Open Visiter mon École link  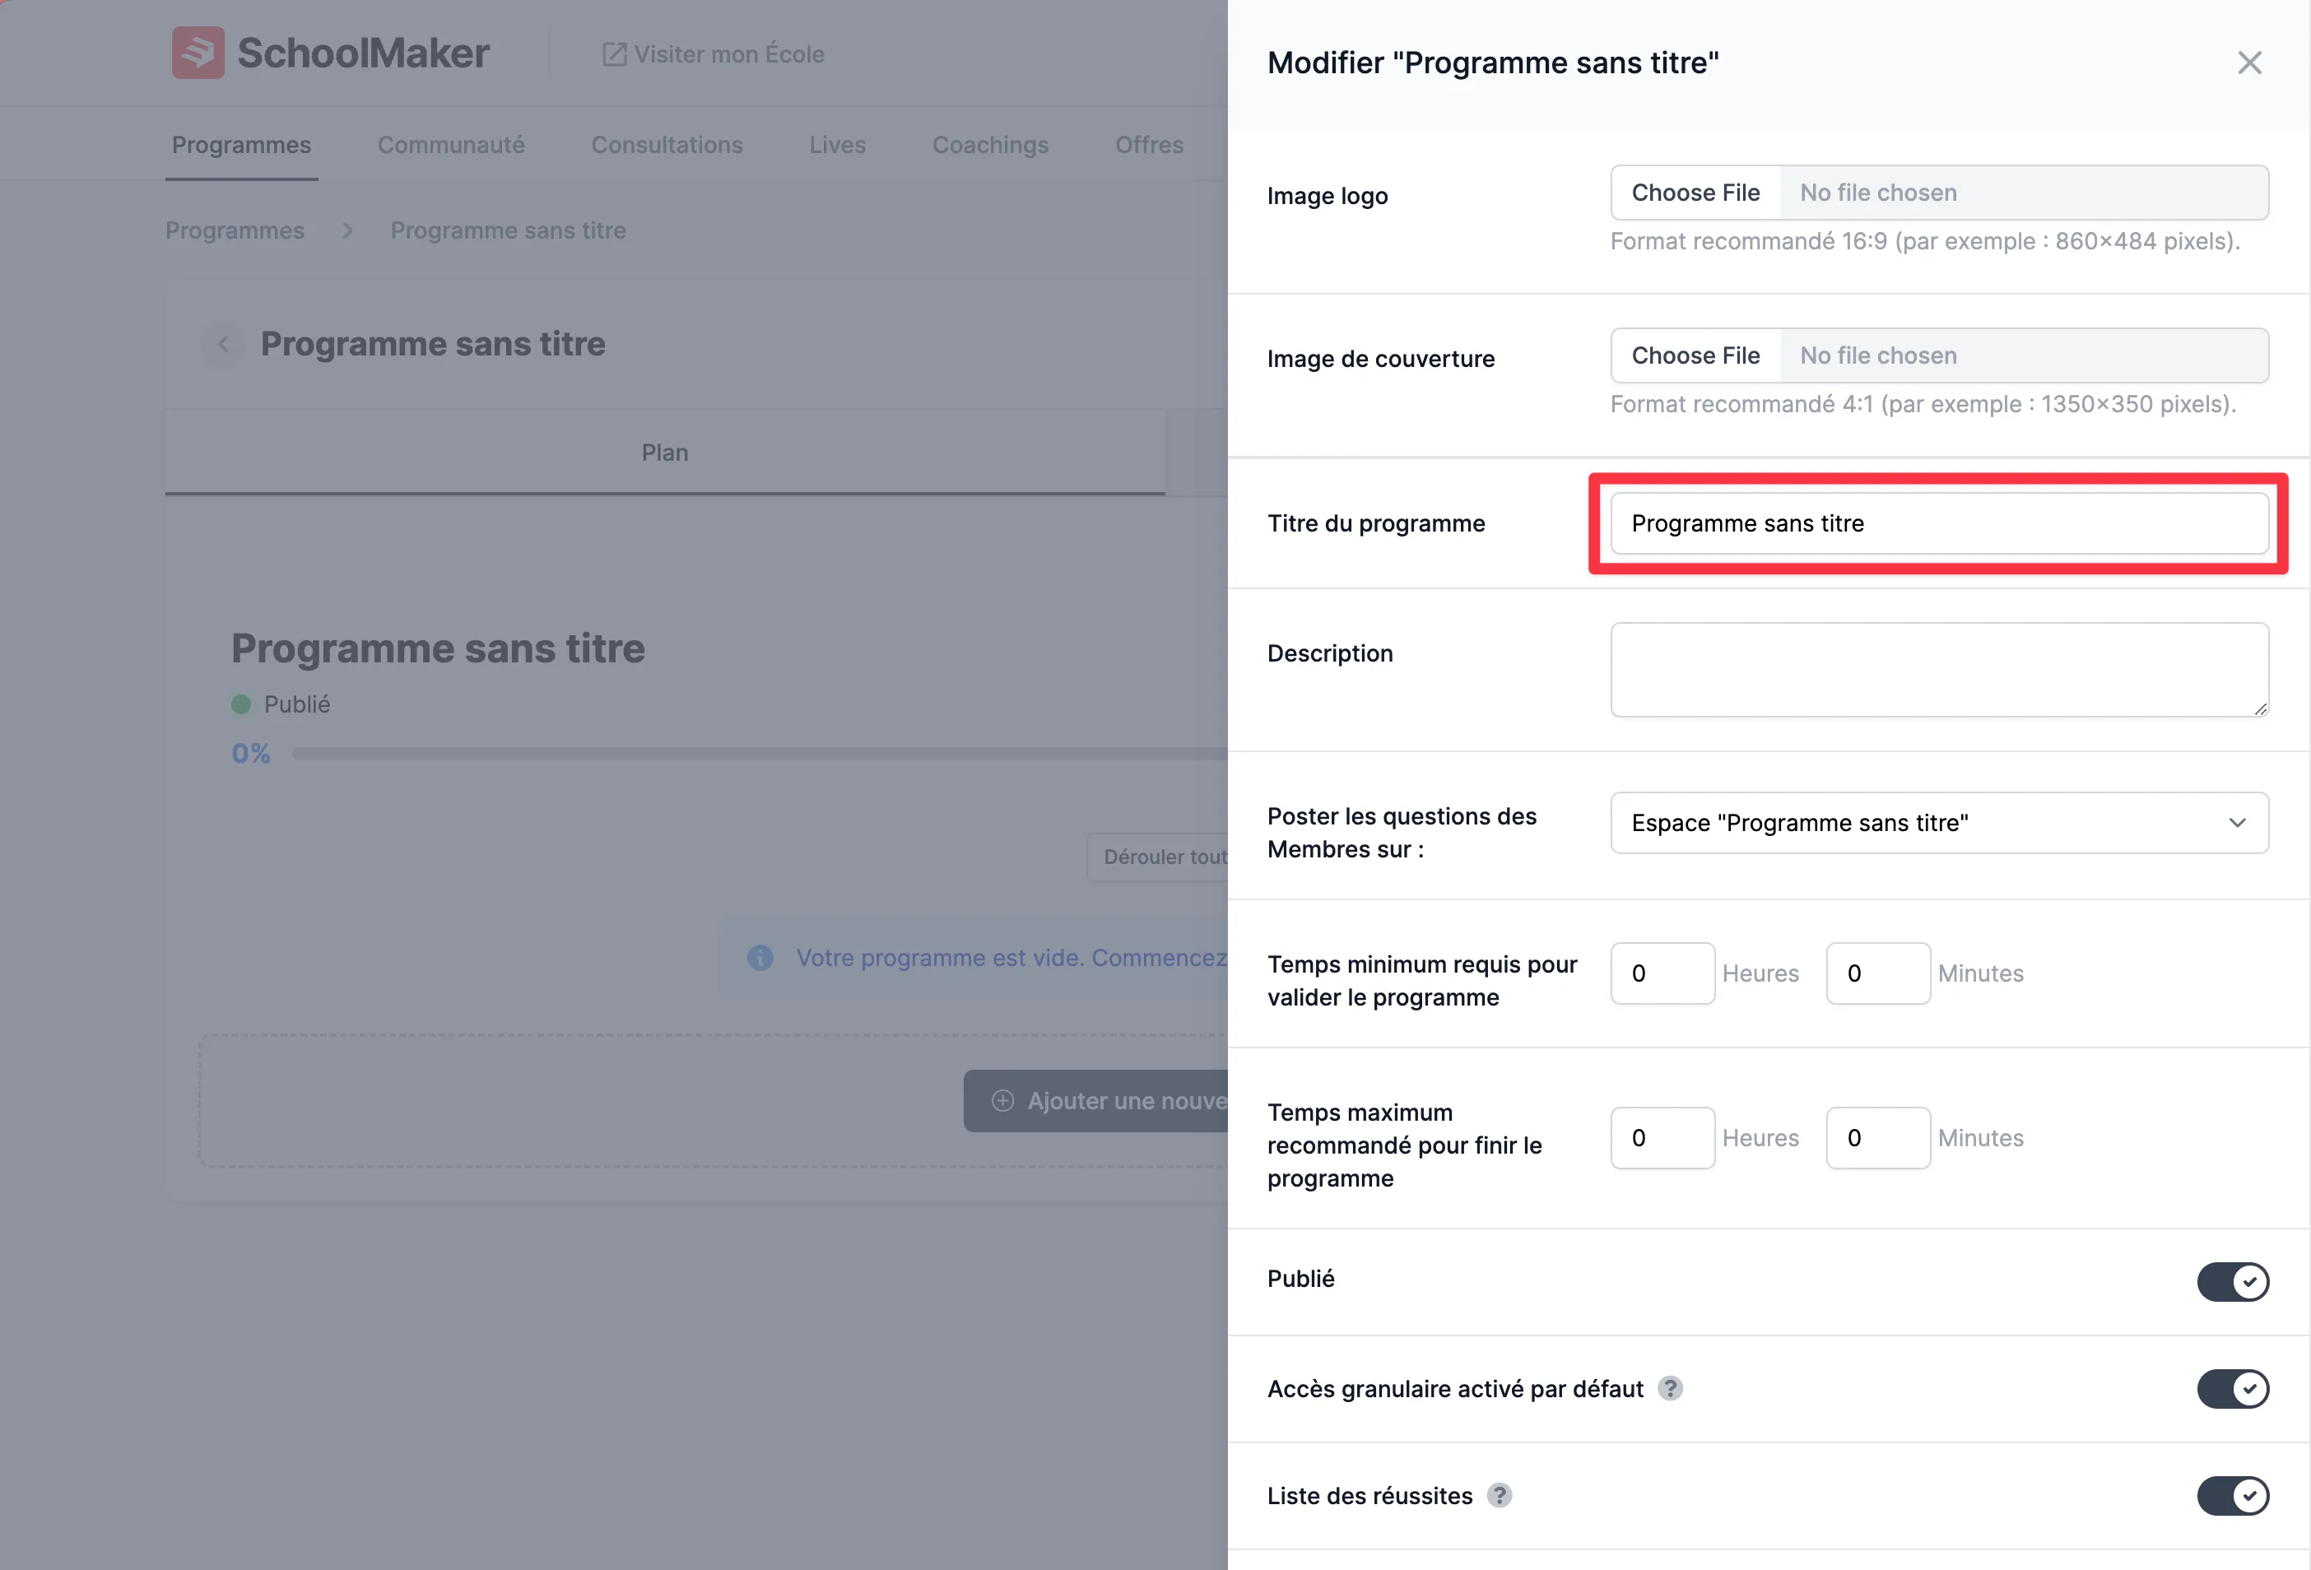point(713,53)
